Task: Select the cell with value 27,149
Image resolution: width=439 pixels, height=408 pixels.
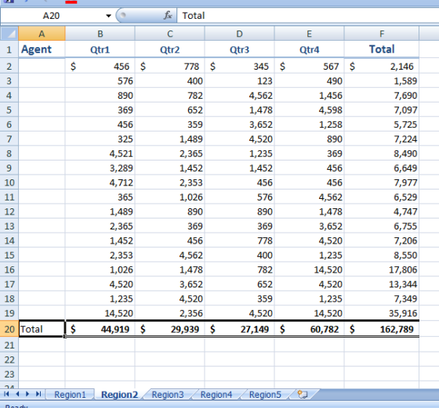Action: (x=239, y=329)
